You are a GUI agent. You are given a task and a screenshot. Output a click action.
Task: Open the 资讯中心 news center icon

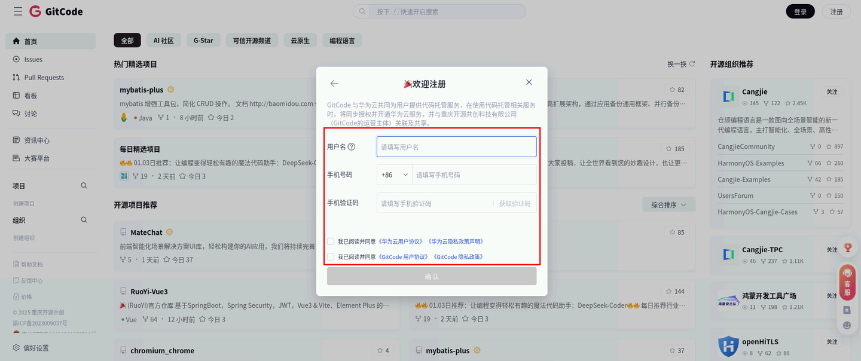(x=16, y=140)
